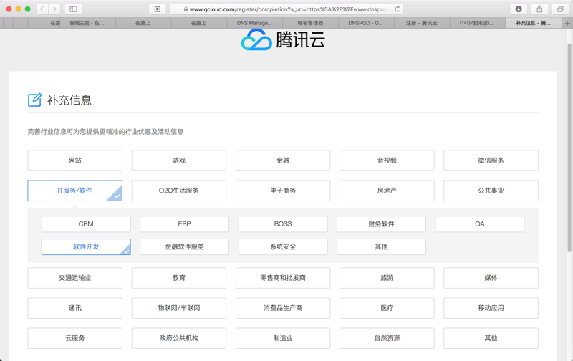The image size is (573, 361).
Task: Show all tabs overview icon
Action: click(560, 9)
